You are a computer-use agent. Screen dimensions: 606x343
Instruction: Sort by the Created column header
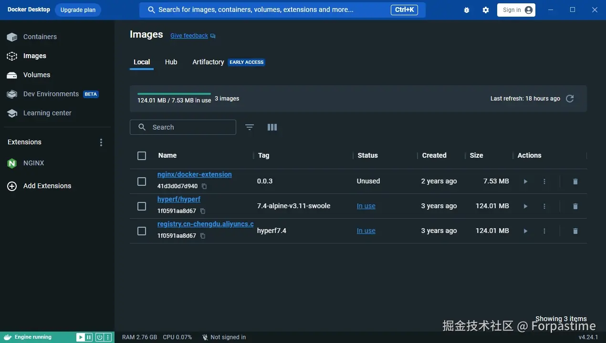point(434,156)
